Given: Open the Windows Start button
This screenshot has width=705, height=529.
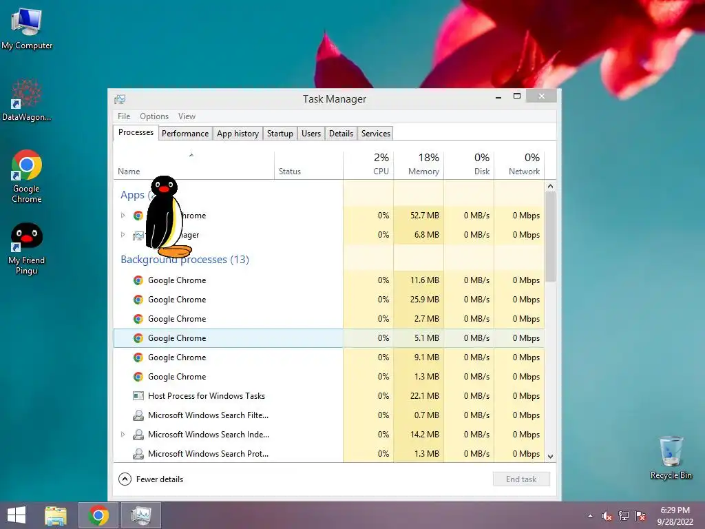Looking at the screenshot, I should tap(17, 515).
